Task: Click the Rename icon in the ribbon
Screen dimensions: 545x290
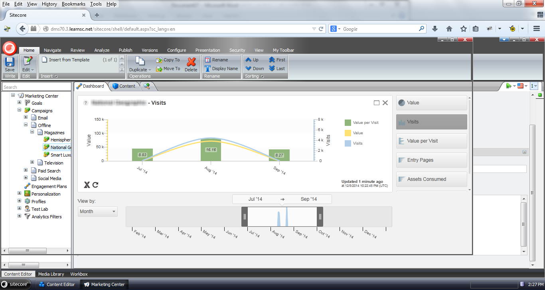Action: coord(208,59)
